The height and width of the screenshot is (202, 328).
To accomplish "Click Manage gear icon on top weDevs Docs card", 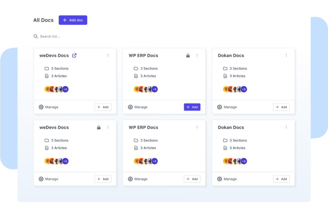I will pos(41,107).
